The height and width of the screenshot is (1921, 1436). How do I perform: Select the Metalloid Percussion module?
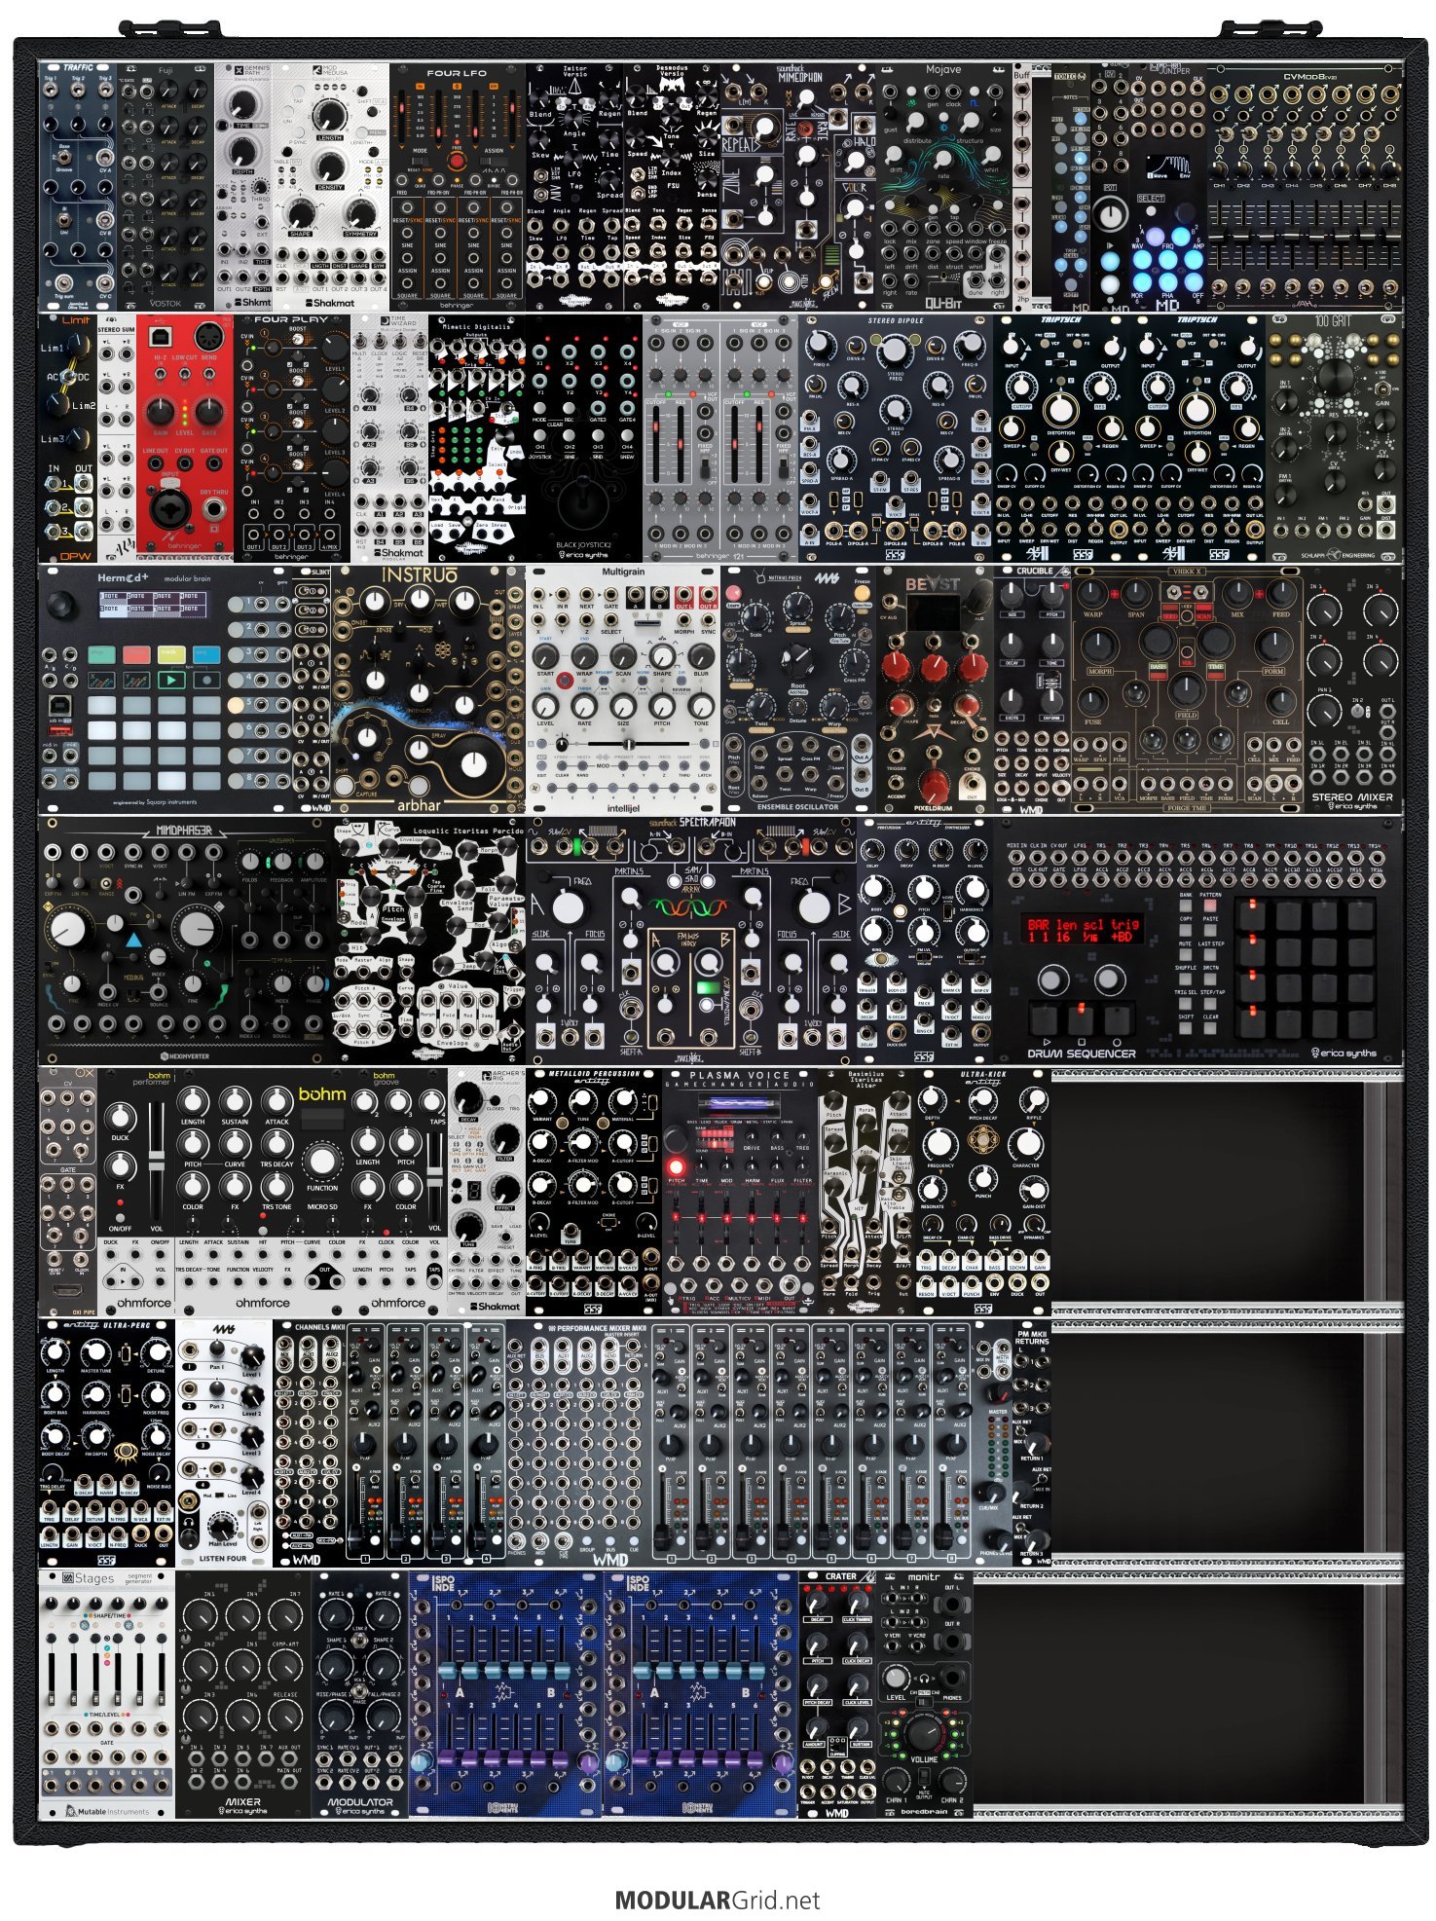(594, 1191)
